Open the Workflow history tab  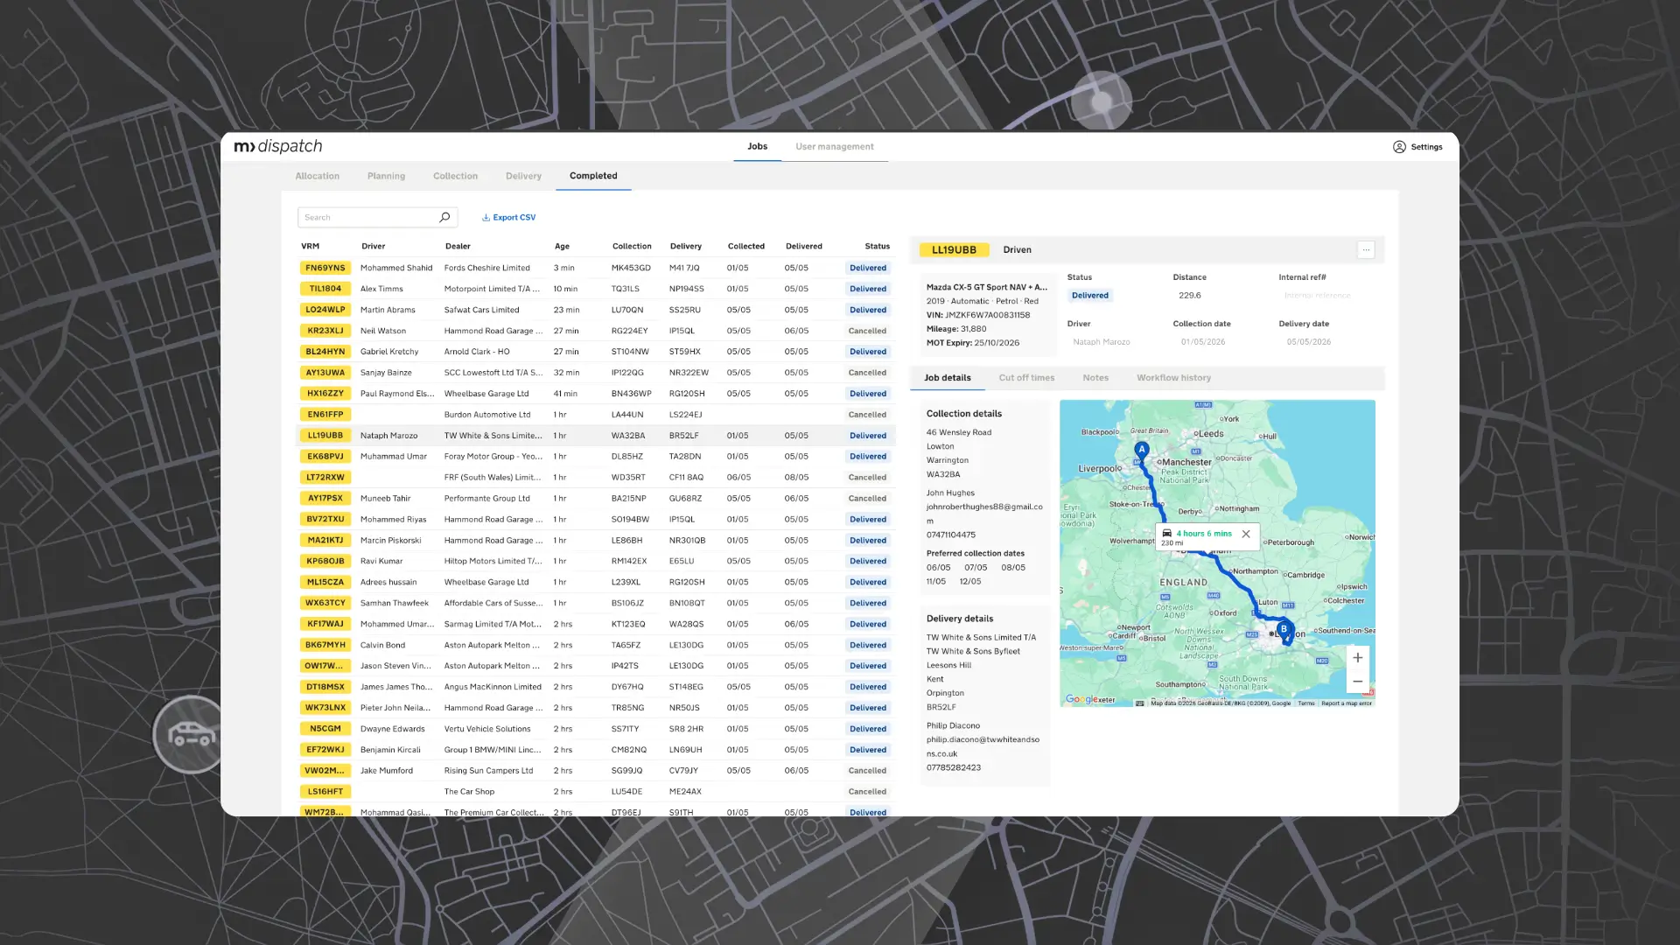(x=1173, y=378)
